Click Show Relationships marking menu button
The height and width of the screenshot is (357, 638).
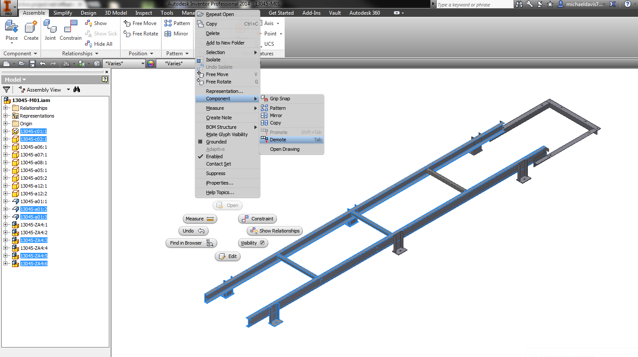[275, 231]
